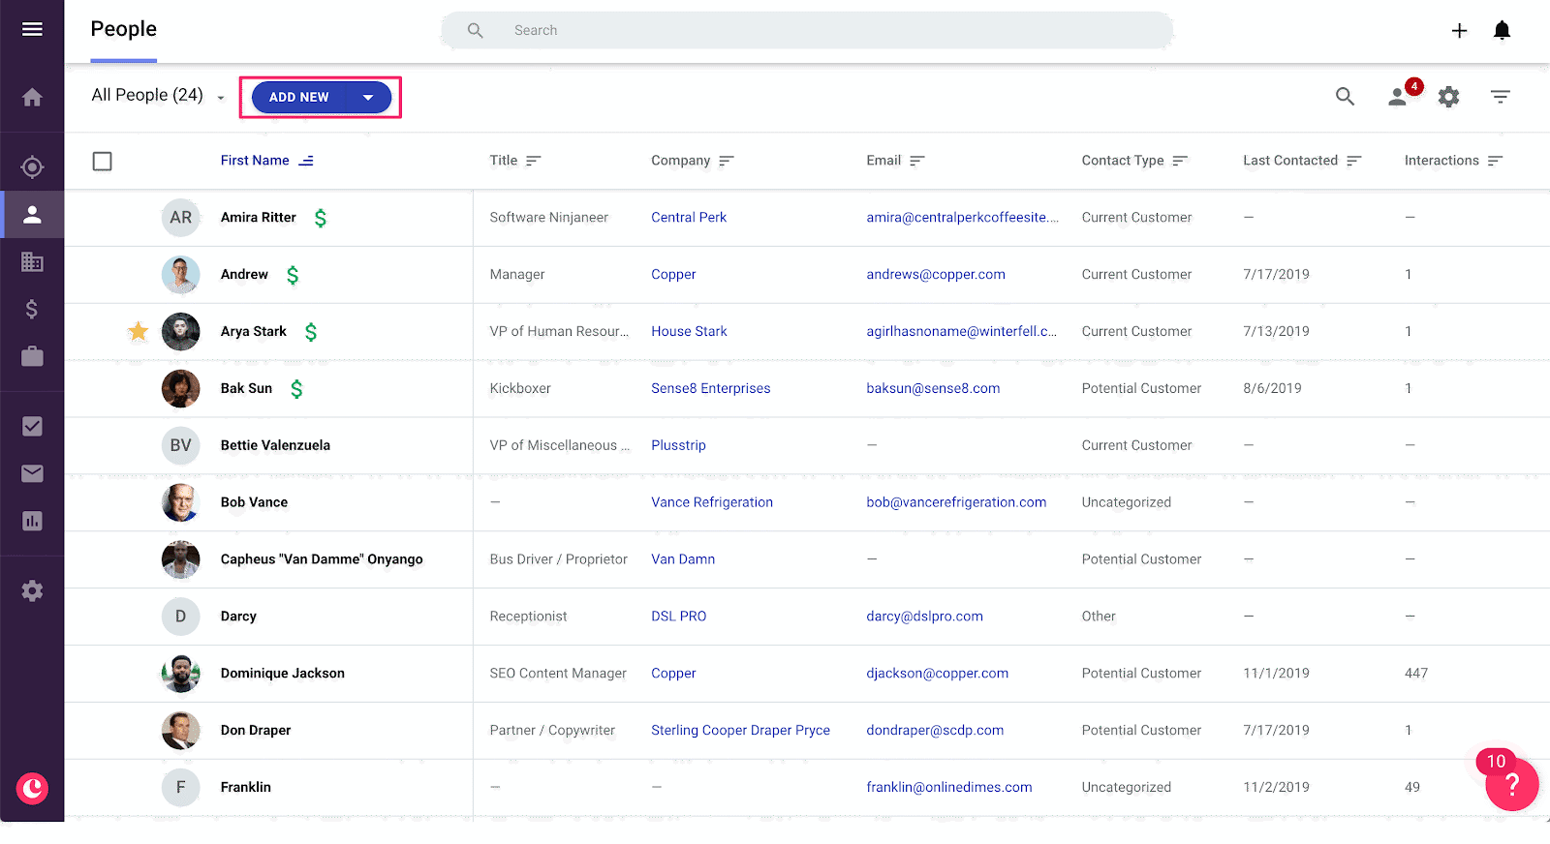
Task: Sort by Contact Type column
Action: pos(1133,161)
